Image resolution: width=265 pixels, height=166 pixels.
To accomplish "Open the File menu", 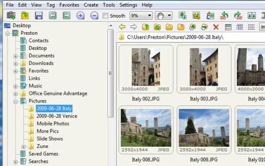I will point(10,5).
